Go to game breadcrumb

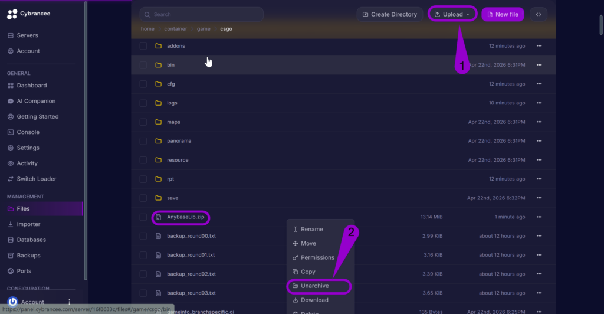pos(203,29)
